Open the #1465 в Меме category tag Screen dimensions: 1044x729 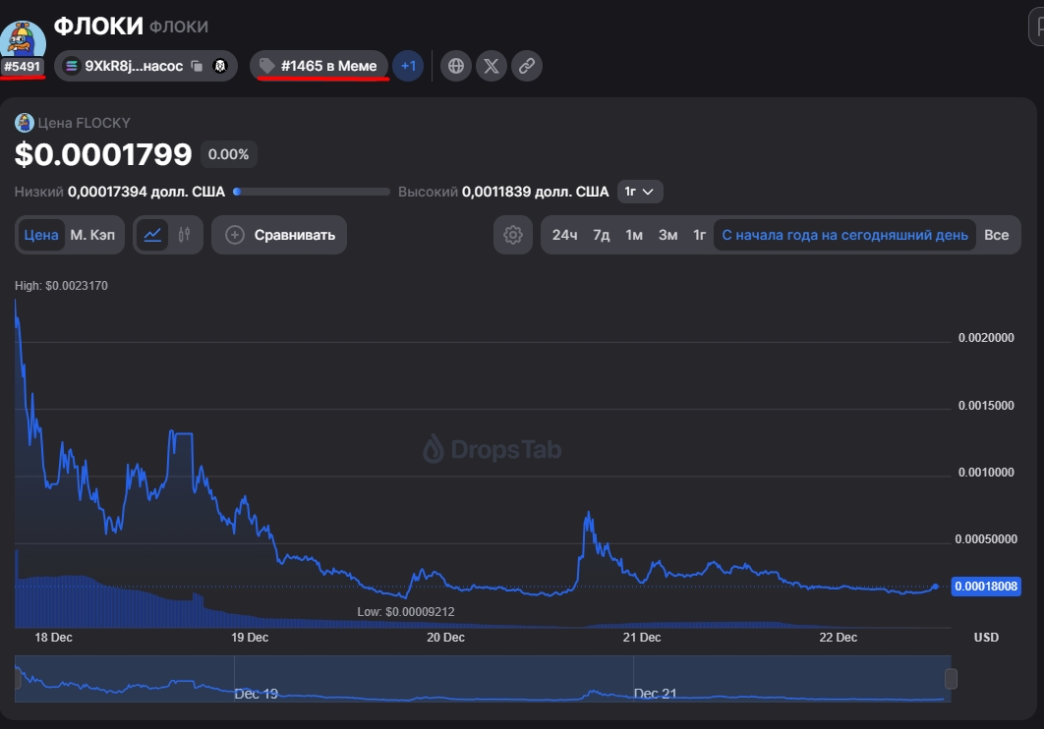click(x=319, y=66)
